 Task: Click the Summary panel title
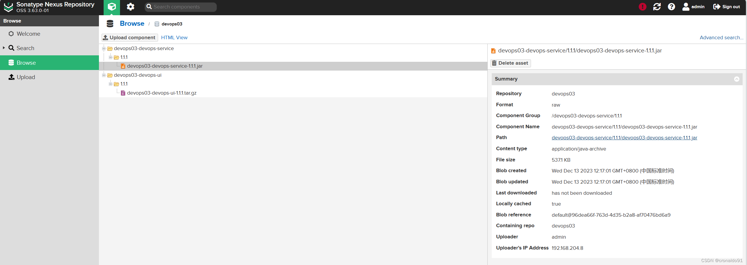coord(506,79)
